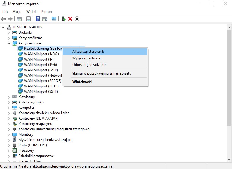This screenshot has width=232, height=169.
Task: Click the blue Help question mark toolbar icon
Action: tap(38, 19)
